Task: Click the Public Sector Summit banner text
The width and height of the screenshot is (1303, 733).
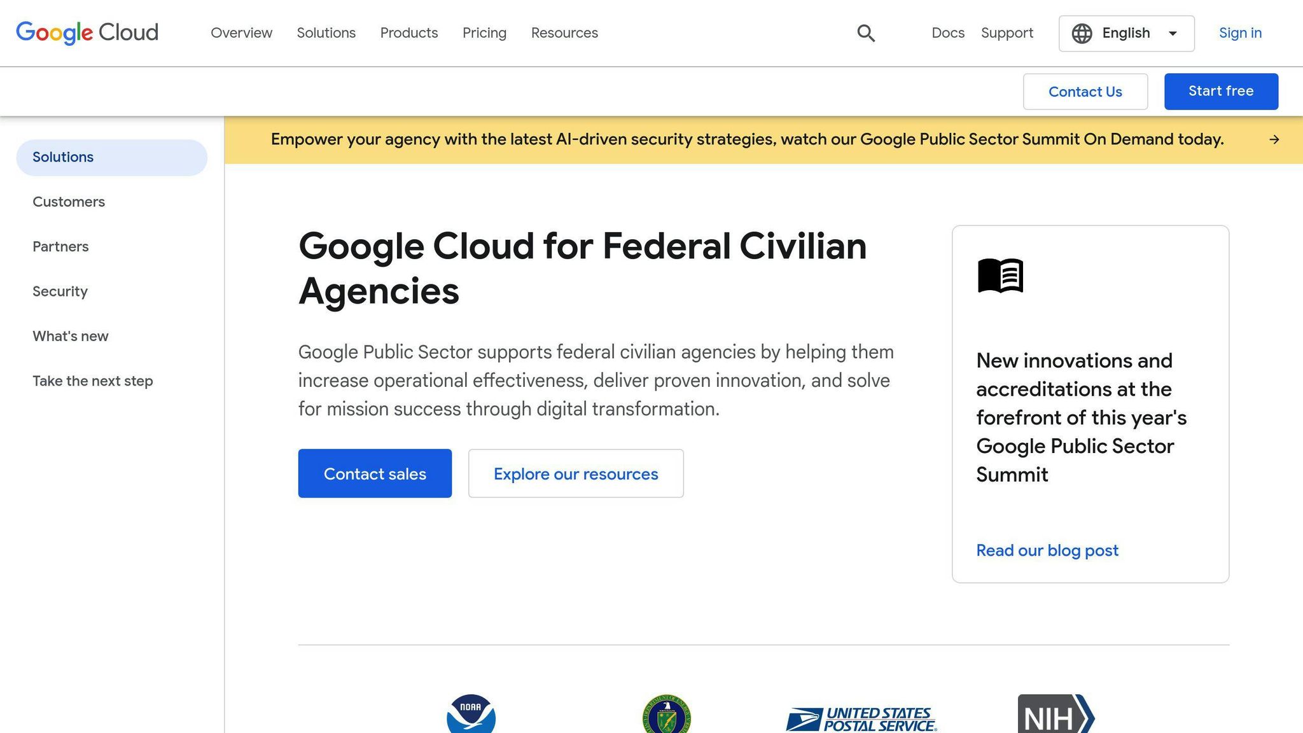Action: (747, 139)
